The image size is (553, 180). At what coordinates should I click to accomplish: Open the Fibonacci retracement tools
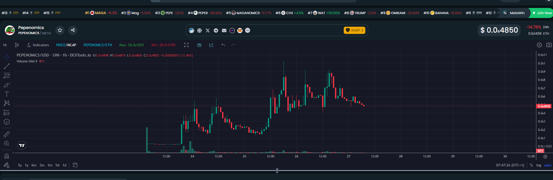coord(6,75)
